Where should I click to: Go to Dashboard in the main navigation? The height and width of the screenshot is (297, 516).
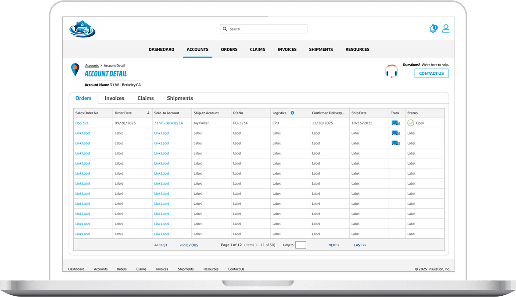coord(161,49)
